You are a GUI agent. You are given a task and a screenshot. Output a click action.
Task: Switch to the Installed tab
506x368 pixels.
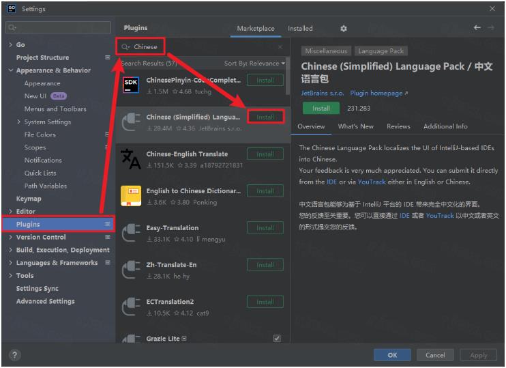click(300, 29)
